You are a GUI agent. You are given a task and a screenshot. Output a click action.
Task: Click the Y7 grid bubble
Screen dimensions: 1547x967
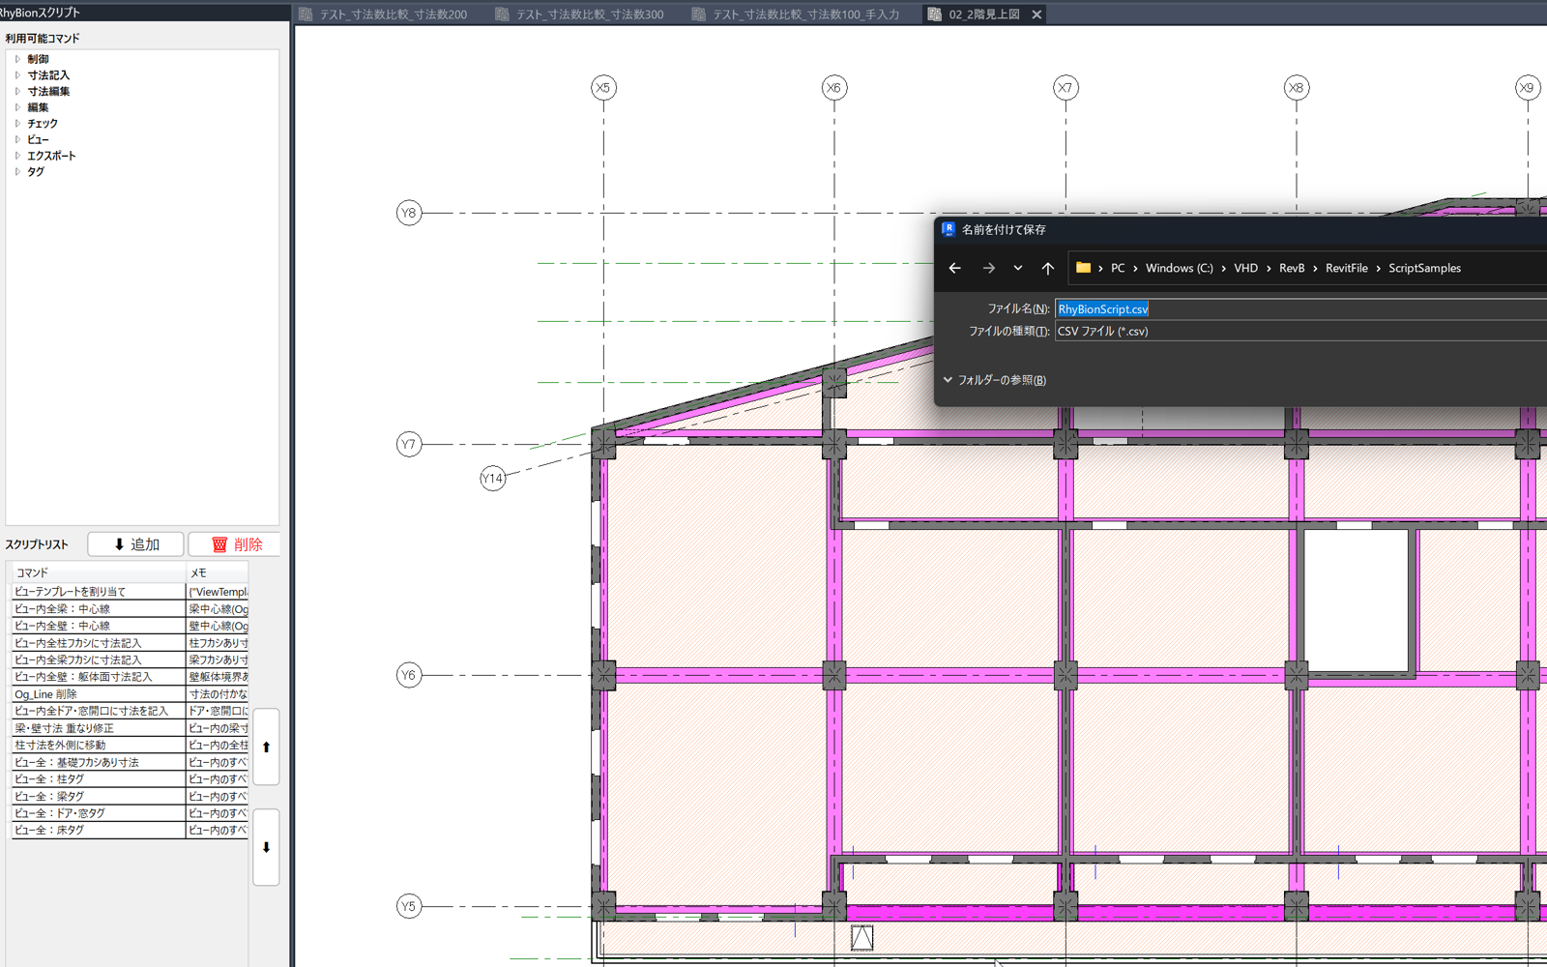coord(409,444)
